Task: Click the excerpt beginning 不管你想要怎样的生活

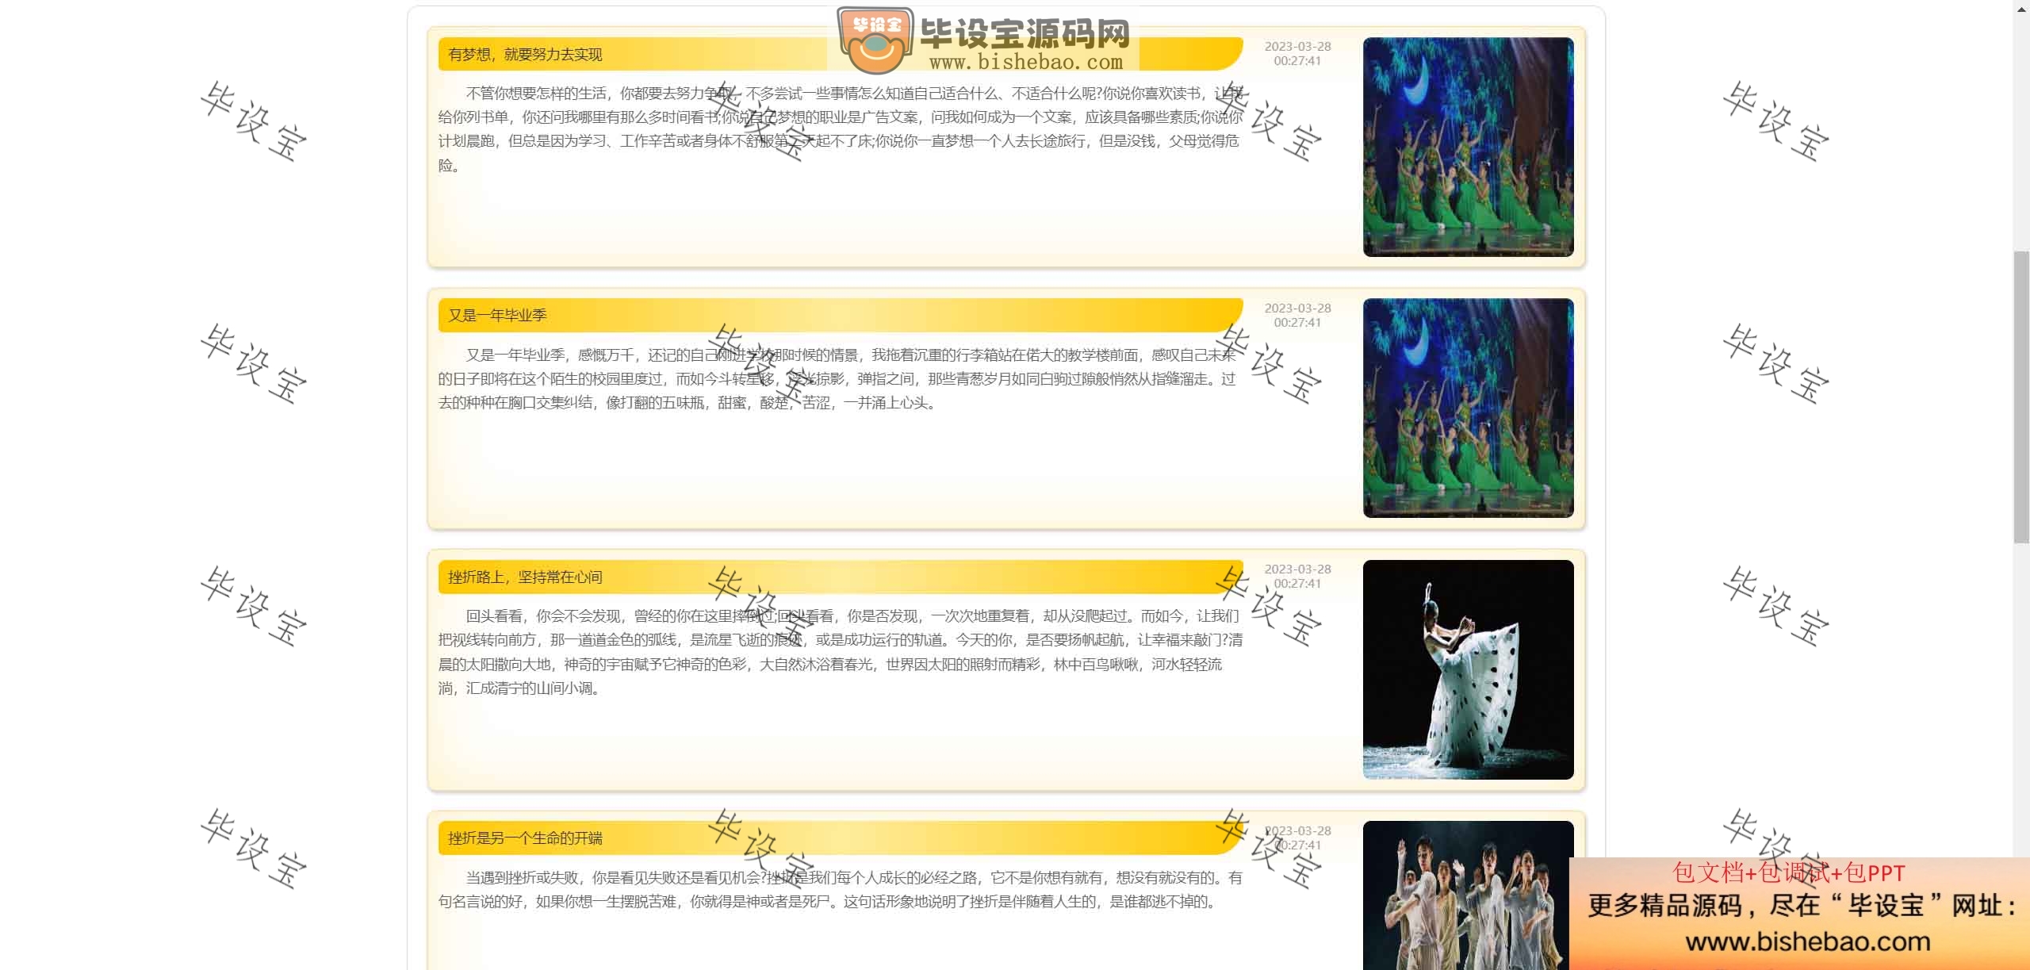Action: pos(841,129)
